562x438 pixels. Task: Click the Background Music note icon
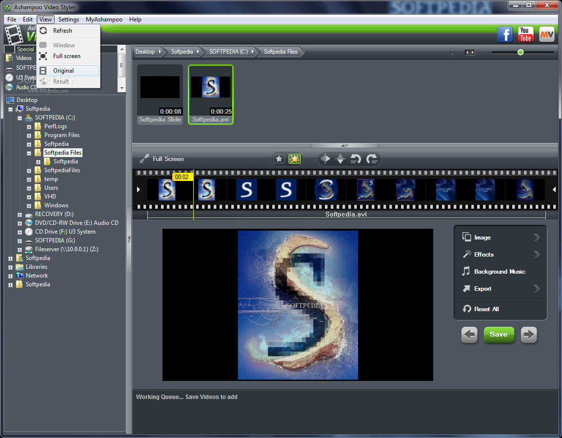[x=466, y=271]
